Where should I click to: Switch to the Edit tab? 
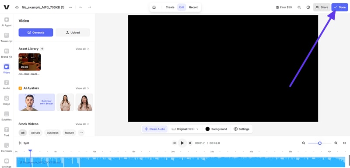pyautogui.click(x=182, y=7)
